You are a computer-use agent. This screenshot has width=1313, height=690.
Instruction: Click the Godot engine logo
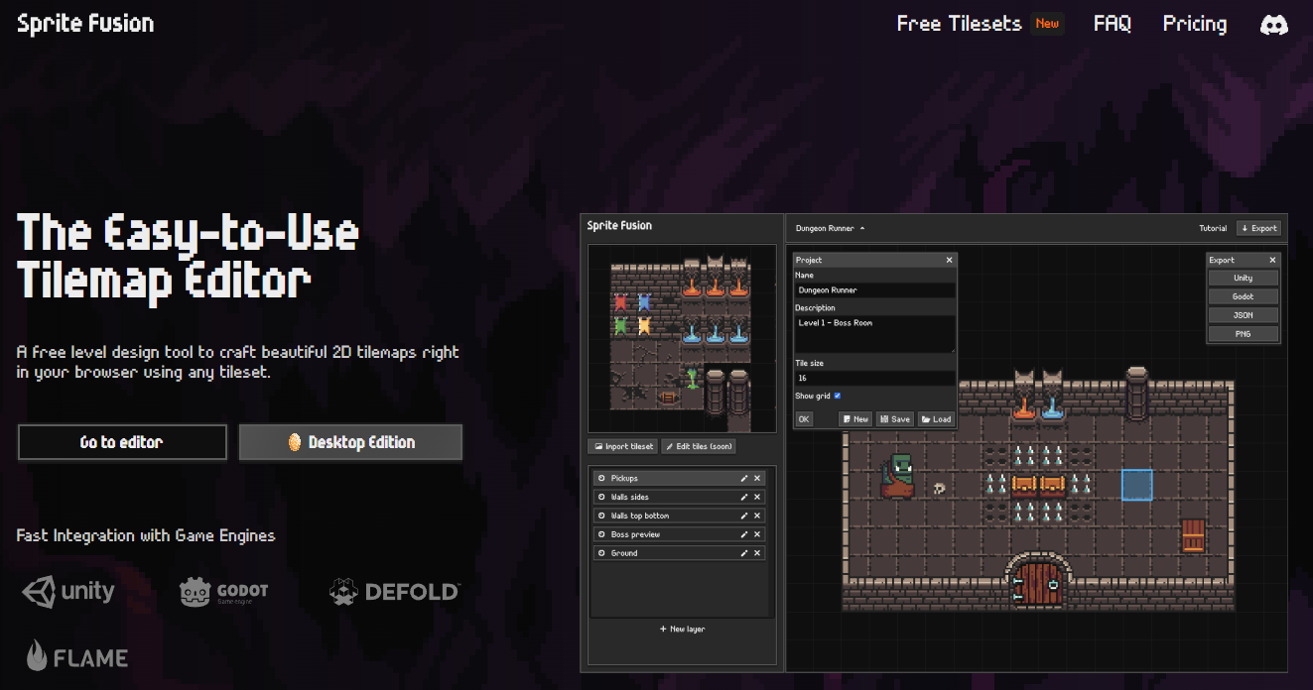coord(223,592)
